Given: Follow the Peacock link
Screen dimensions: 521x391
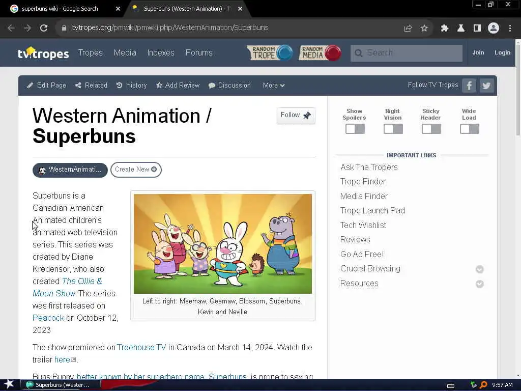Looking at the screenshot, I should 48,318.
